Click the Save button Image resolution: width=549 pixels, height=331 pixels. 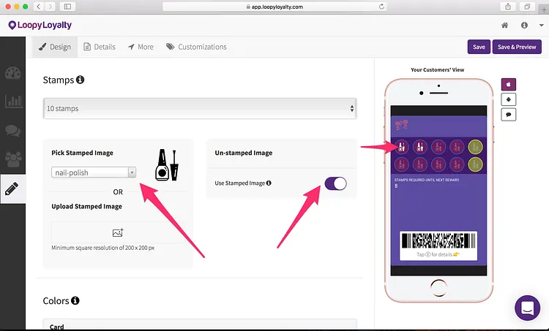[479, 47]
